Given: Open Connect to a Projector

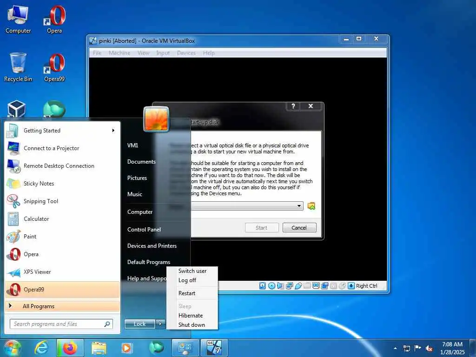Looking at the screenshot, I should click(x=63, y=148).
